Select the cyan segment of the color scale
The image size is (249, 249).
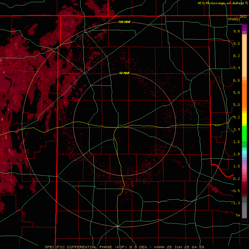click(244, 152)
